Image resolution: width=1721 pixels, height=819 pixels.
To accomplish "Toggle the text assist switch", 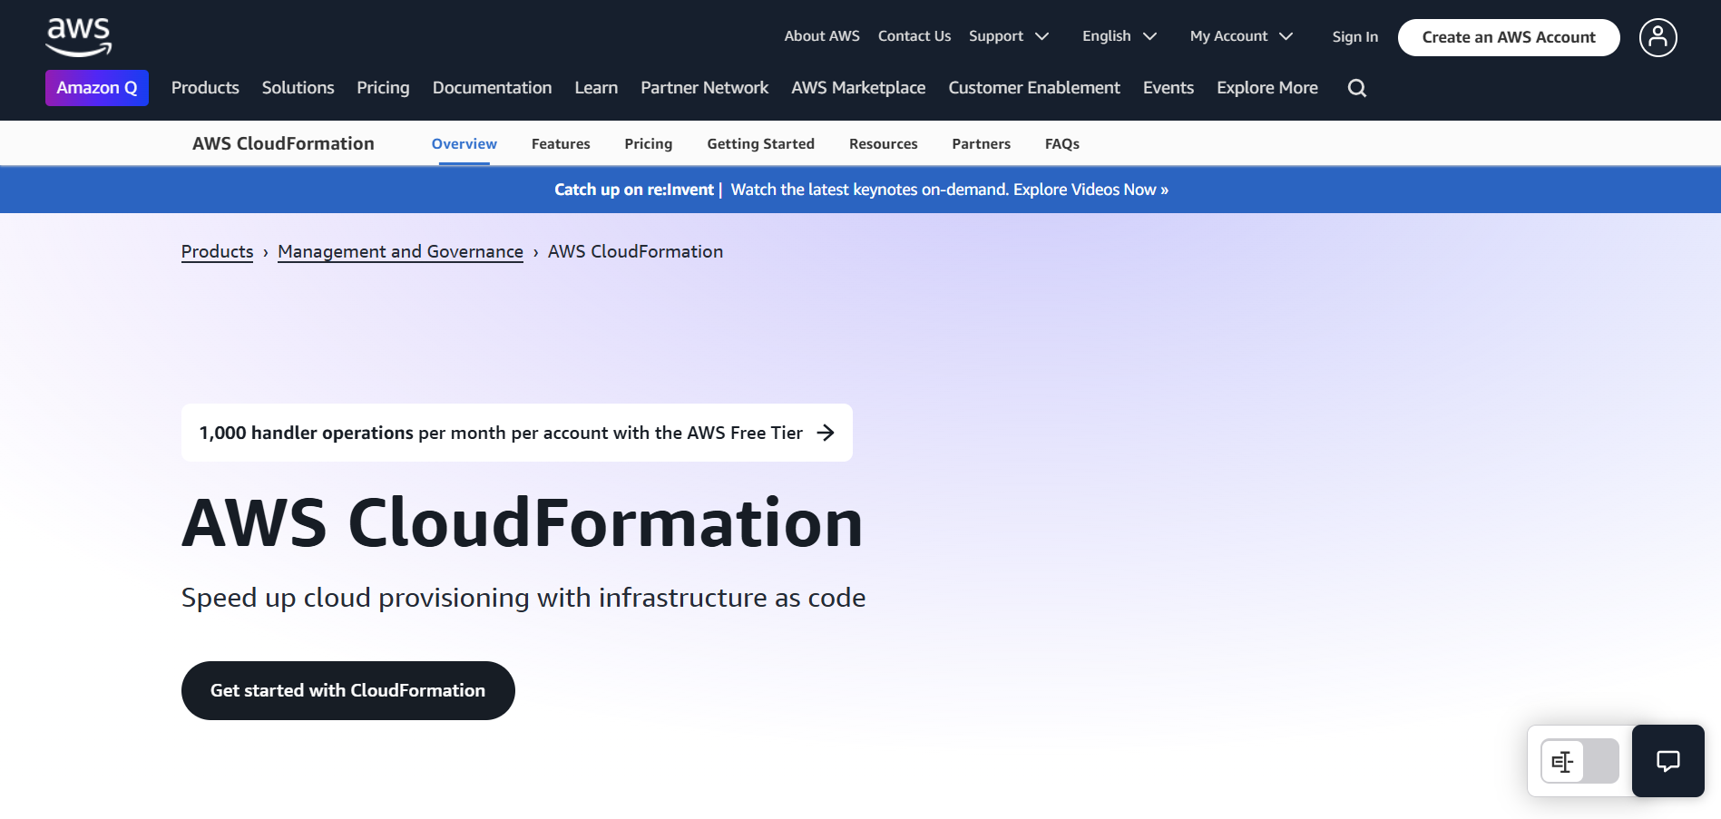I will pos(1579,761).
